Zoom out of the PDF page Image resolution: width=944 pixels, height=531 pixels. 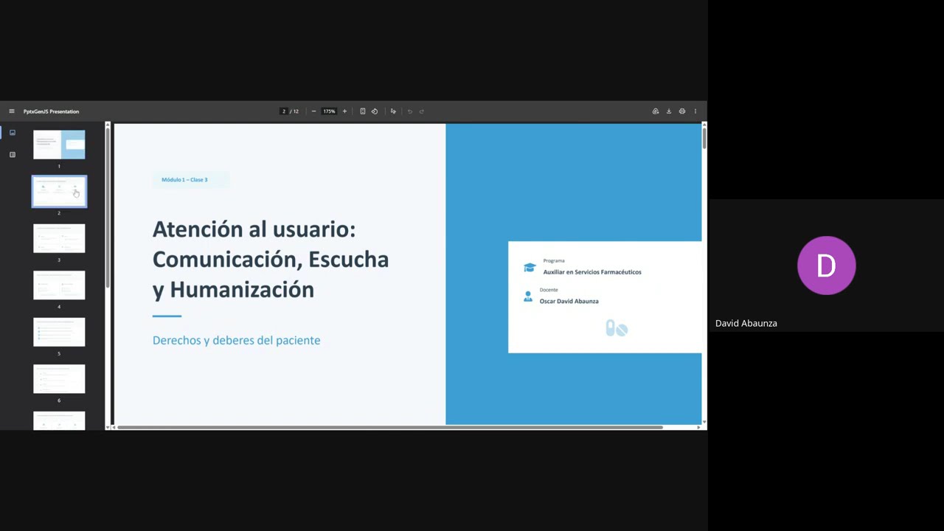(313, 111)
